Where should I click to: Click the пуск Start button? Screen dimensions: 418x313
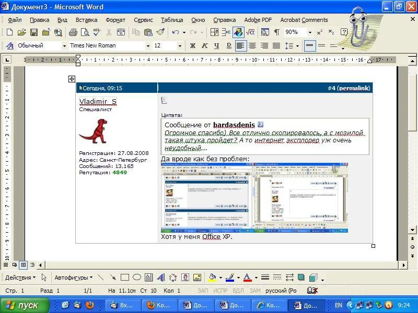(x=25, y=305)
